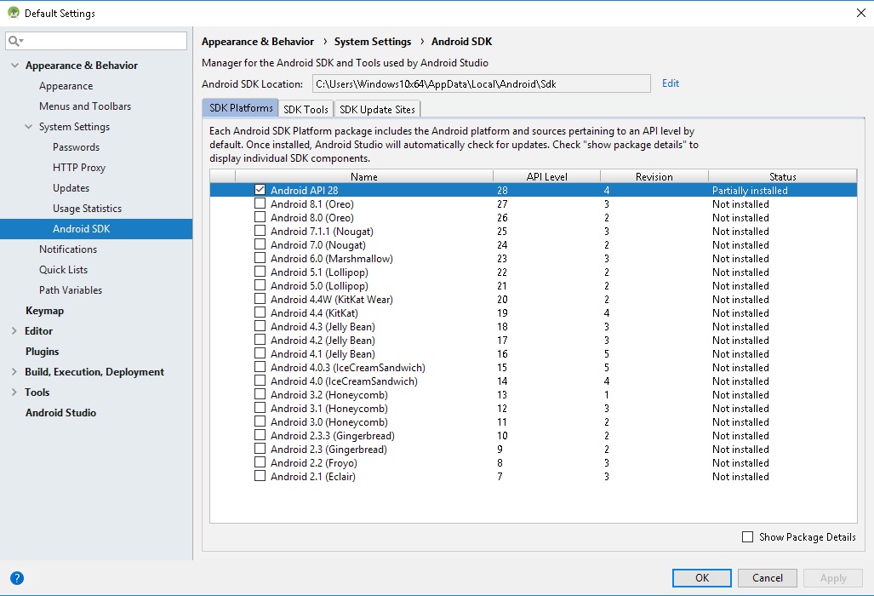
Task: Enable Android 7.1.1 (Nougat) checkbox
Action: [260, 231]
